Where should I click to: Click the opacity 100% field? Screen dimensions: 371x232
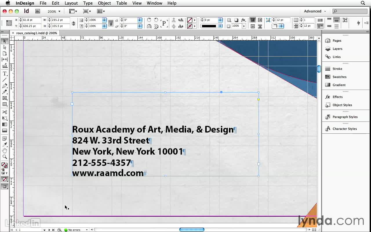[237, 26]
